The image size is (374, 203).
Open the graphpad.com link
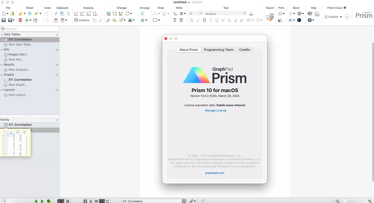[x=214, y=173]
